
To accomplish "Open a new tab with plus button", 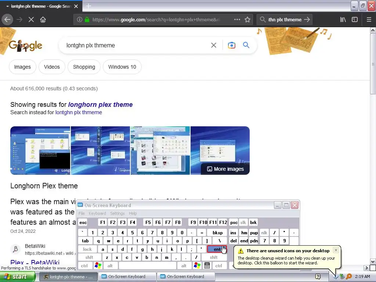I will coord(88,6).
